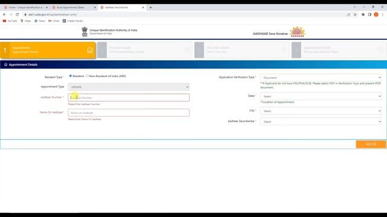Viewport: 387px width, 217px height.
Task: Click the Name on Aadhaar input field
Action: pos(129,113)
